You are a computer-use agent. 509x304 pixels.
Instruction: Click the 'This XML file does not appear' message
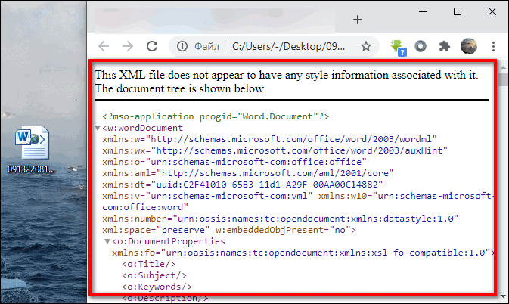click(x=287, y=82)
